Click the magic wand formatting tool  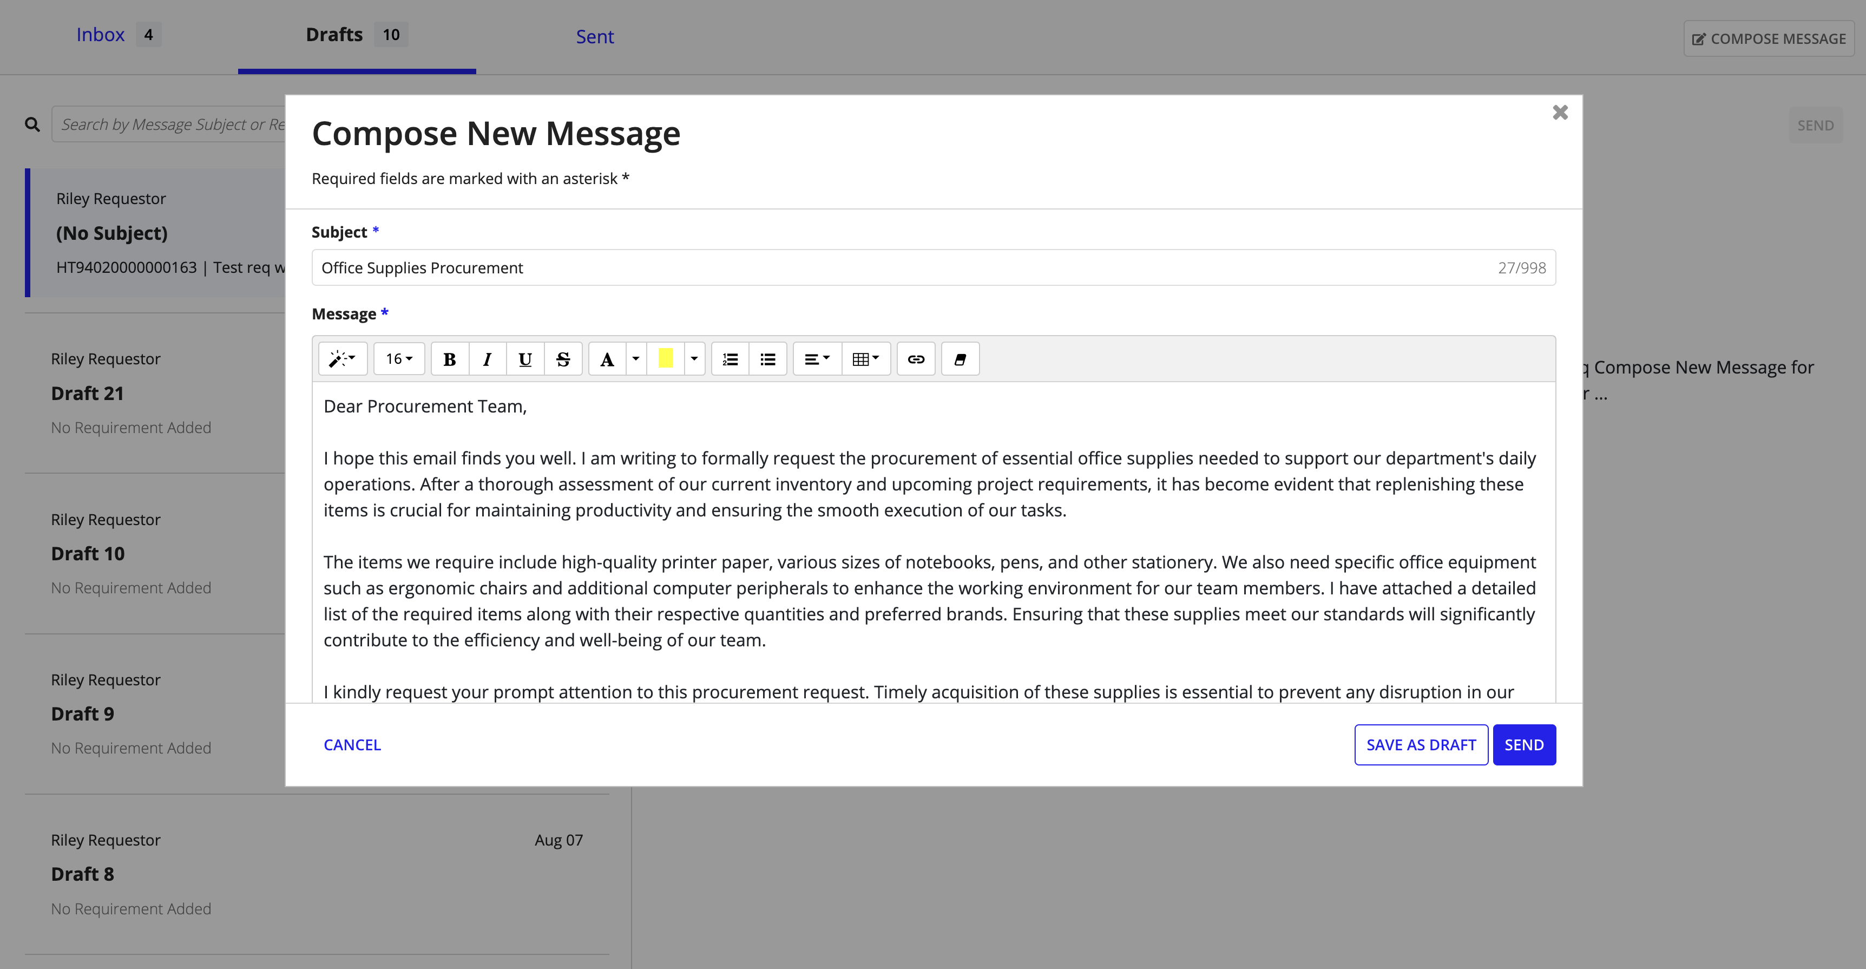(x=344, y=359)
